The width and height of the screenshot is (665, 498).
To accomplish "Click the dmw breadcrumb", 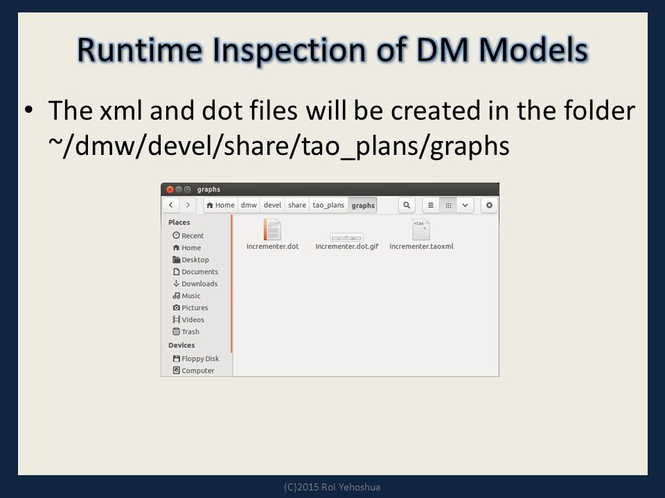I will tap(249, 205).
